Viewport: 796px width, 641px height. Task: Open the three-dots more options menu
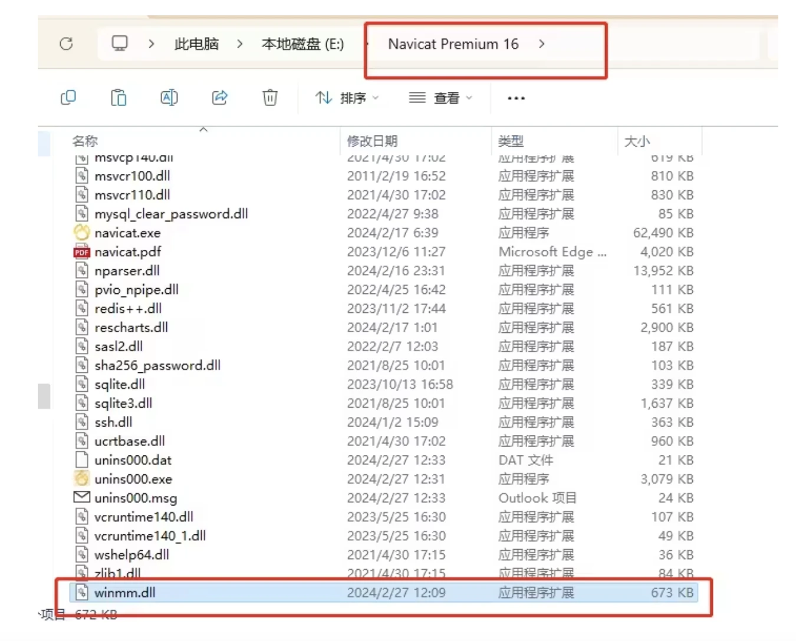(x=516, y=98)
